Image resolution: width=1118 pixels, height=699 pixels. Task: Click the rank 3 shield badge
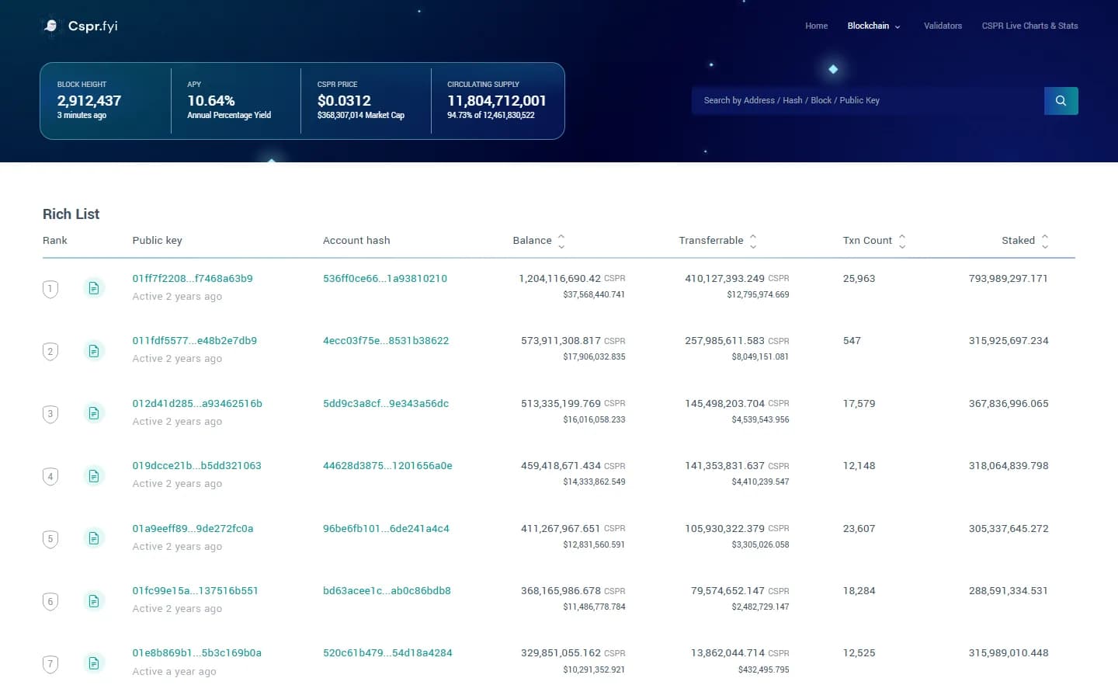50,414
